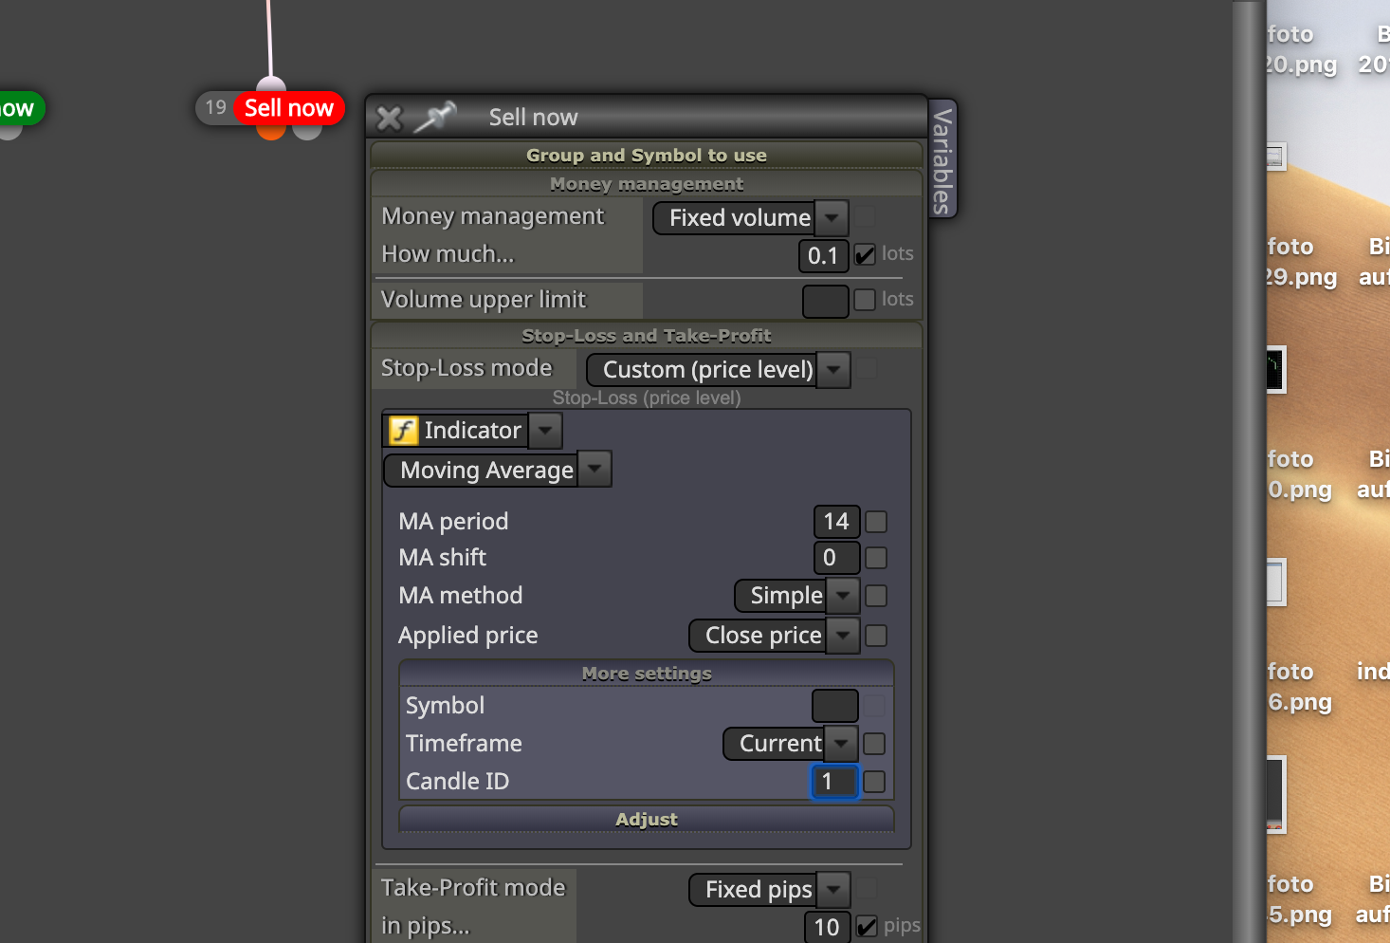Open the Timeframe Current dropdown
This screenshot has height=943, width=1390.
790,744
